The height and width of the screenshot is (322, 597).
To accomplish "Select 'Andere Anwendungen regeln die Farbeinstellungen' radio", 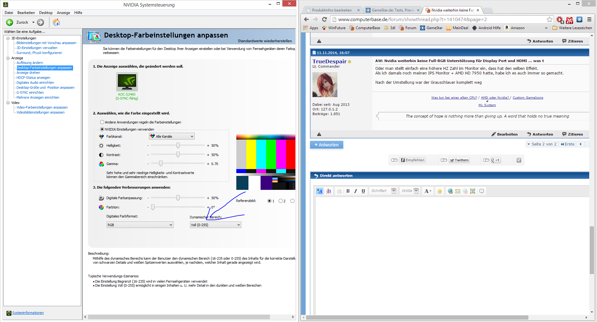I will 102,122.
